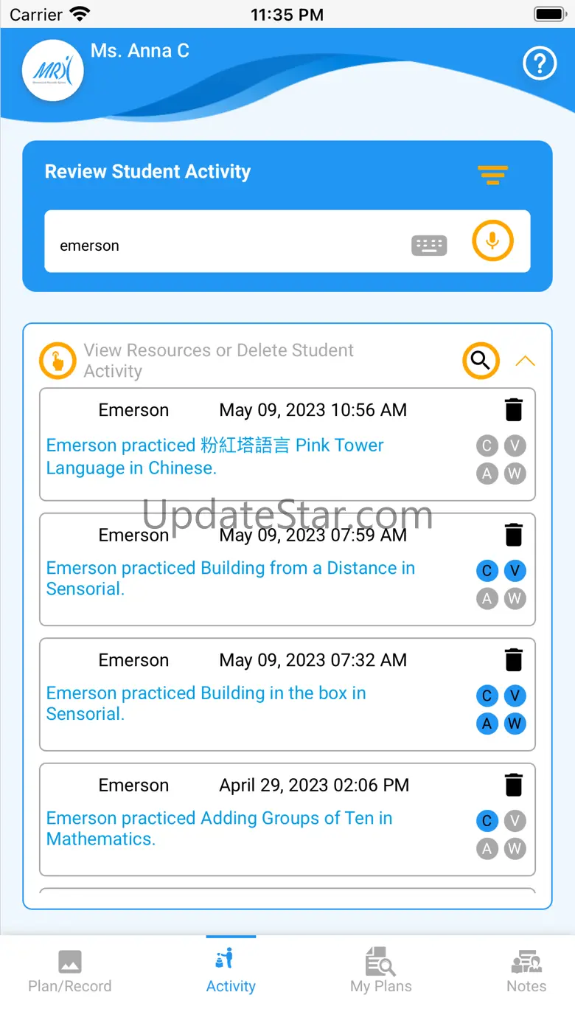Open Emerson practiced Adding Groups of Ten link
Image resolution: width=575 pixels, height=1023 pixels.
[220, 828]
